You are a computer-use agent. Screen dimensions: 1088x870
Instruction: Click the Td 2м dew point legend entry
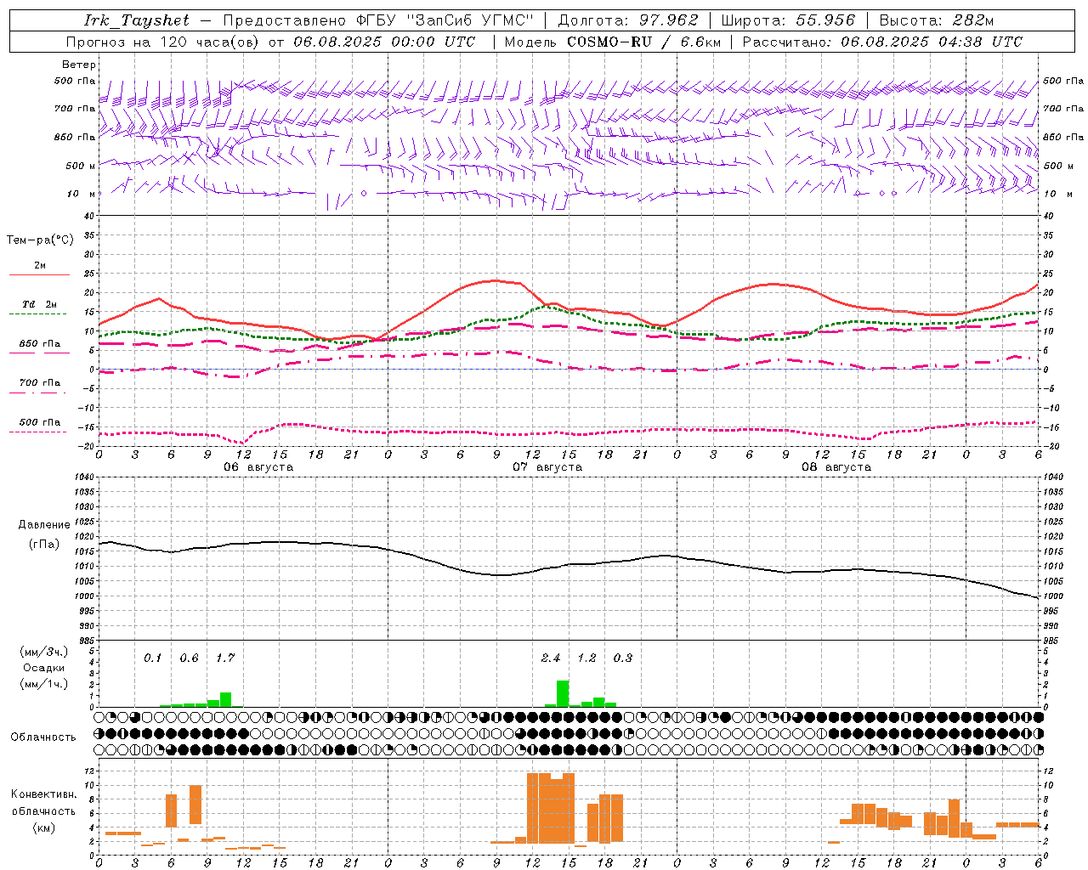39,304
